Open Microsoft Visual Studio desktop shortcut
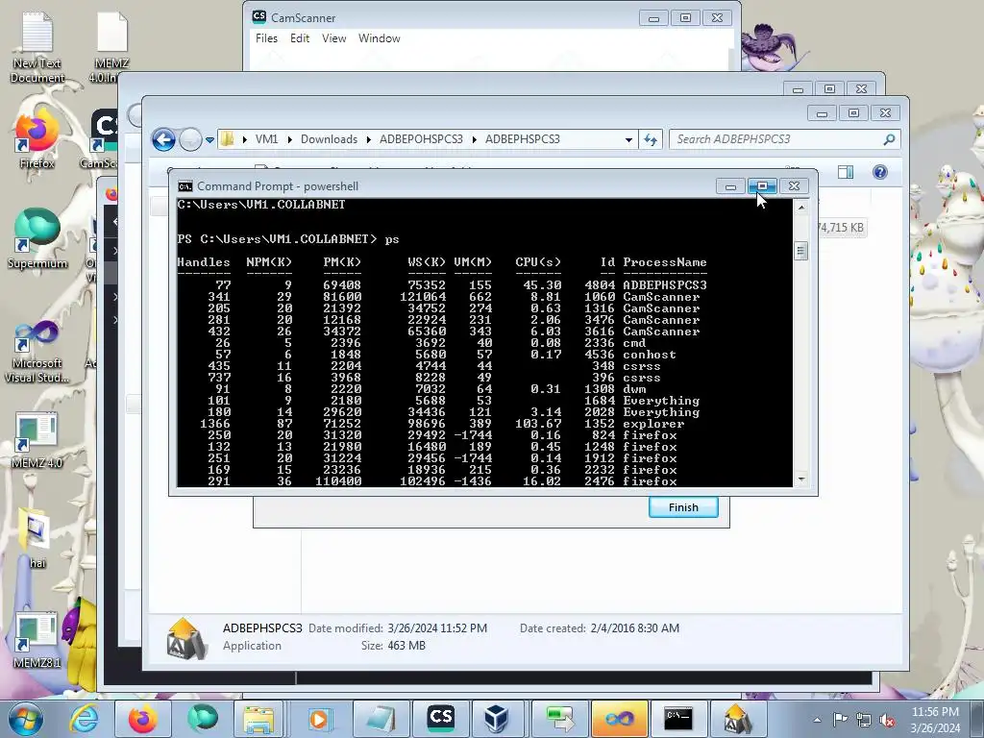984x738 pixels. 37,352
